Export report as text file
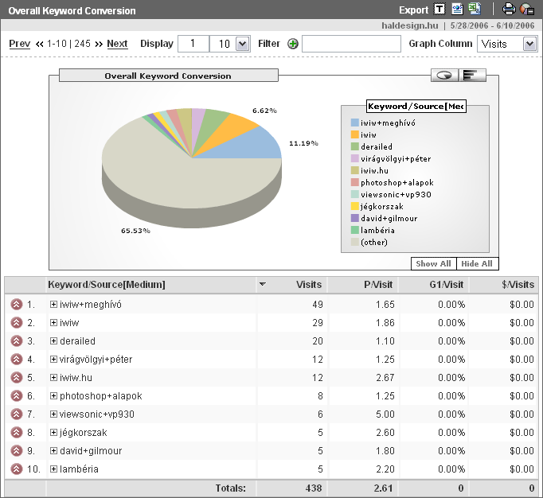 439,10
